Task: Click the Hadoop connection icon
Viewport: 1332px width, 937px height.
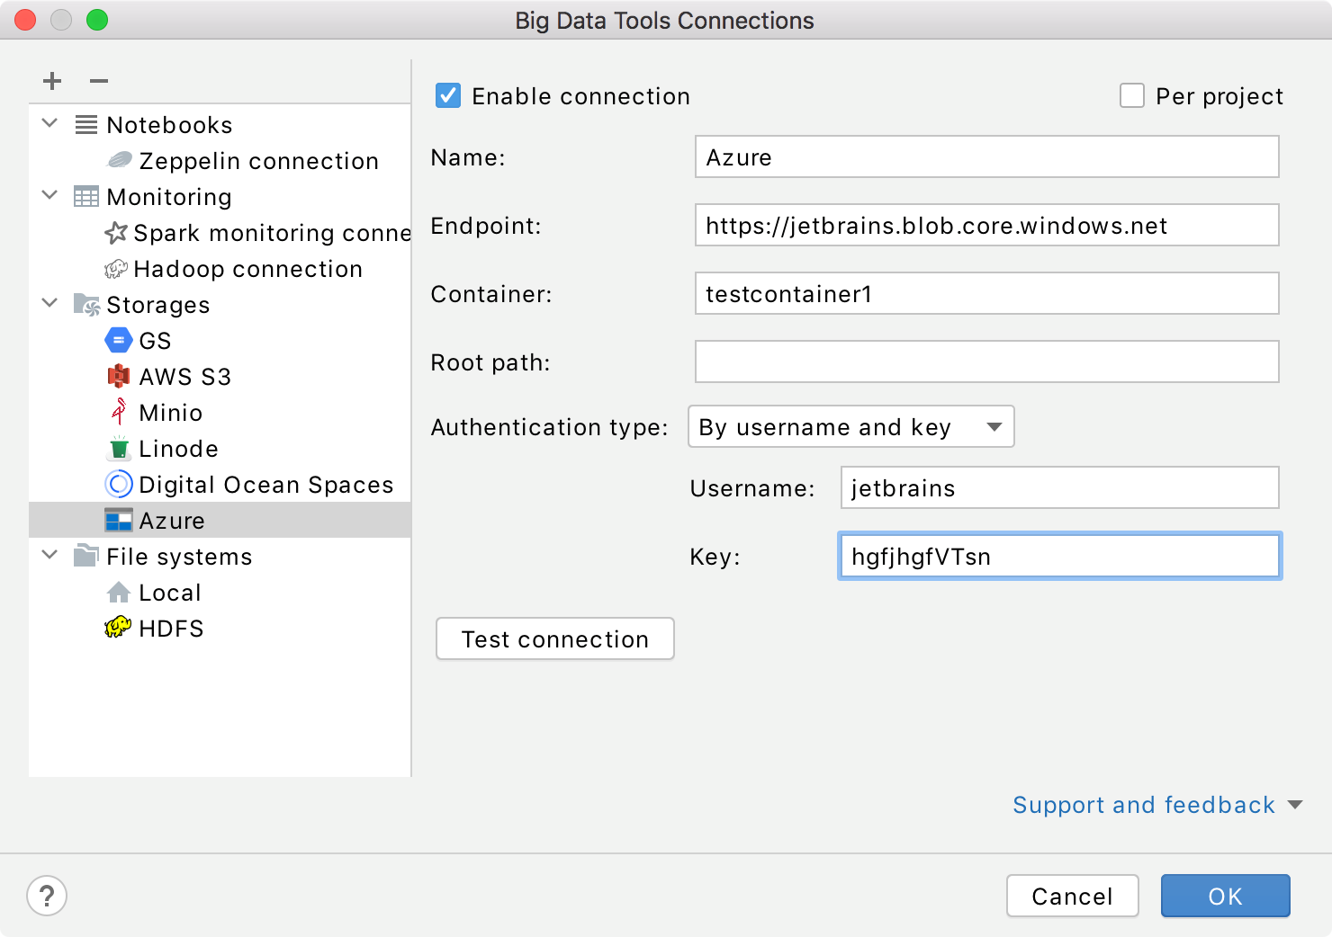Action: pos(115,268)
